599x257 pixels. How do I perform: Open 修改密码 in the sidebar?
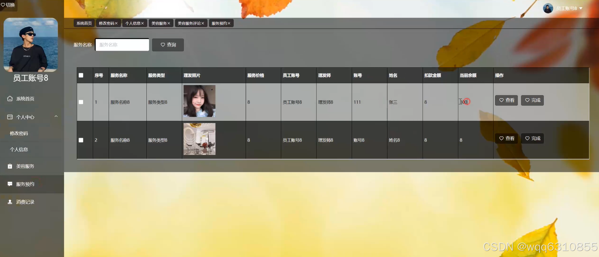(x=19, y=133)
